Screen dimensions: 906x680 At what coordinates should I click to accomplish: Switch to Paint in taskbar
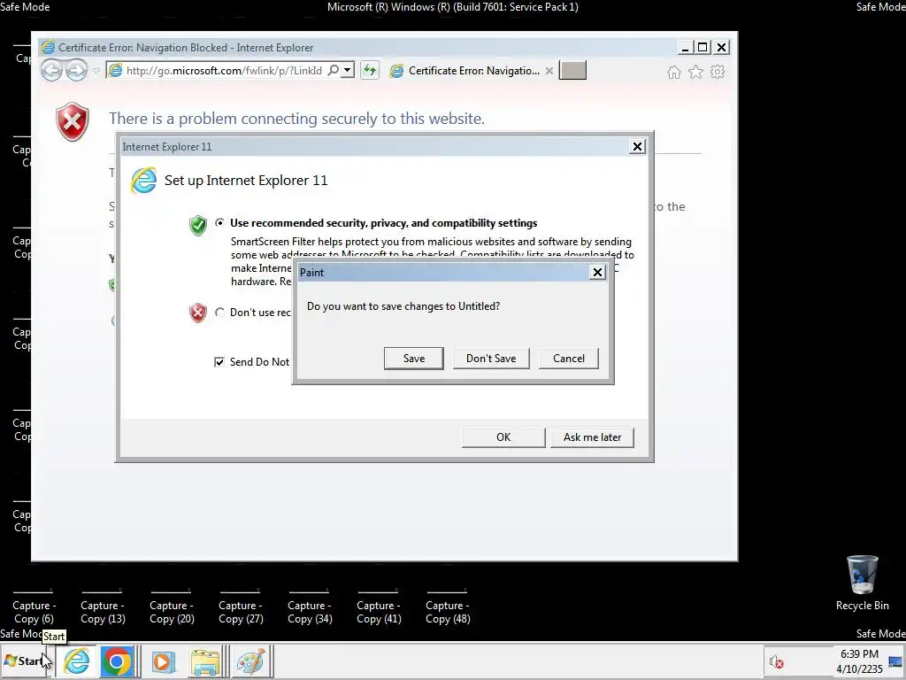coord(250,661)
